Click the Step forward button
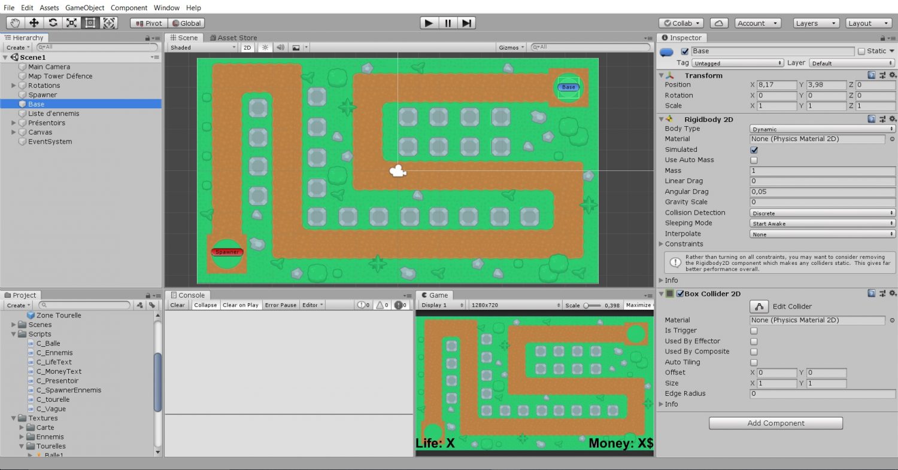Image resolution: width=898 pixels, height=470 pixels. [467, 23]
